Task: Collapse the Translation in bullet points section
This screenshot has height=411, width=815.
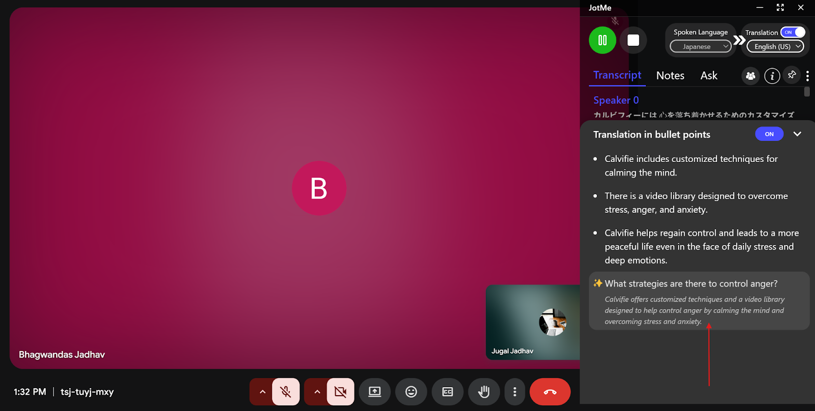Action: point(797,134)
